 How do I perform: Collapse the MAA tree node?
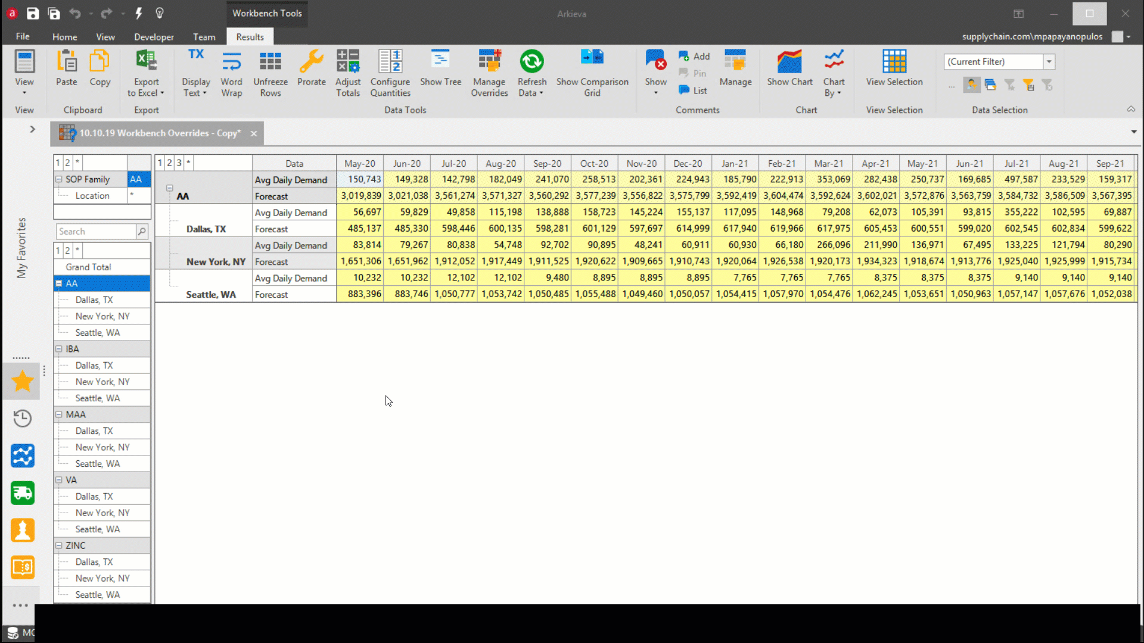[59, 414]
